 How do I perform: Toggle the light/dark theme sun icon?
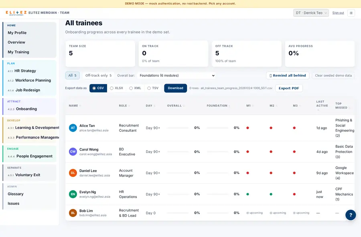click(351, 13)
